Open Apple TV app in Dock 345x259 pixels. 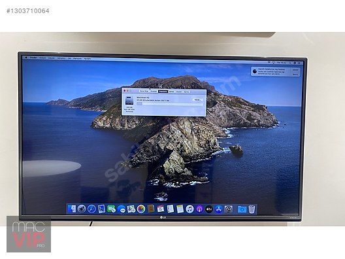[x=209, y=209]
